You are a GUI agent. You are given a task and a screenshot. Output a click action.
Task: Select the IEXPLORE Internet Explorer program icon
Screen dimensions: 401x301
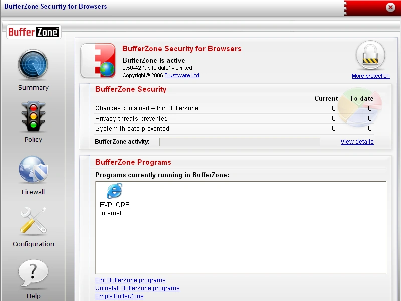coord(114,191)
